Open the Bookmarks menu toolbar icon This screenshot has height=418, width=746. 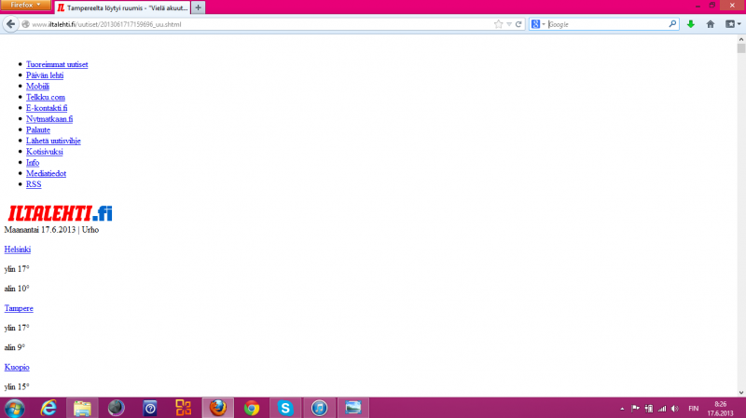point(730,24)
